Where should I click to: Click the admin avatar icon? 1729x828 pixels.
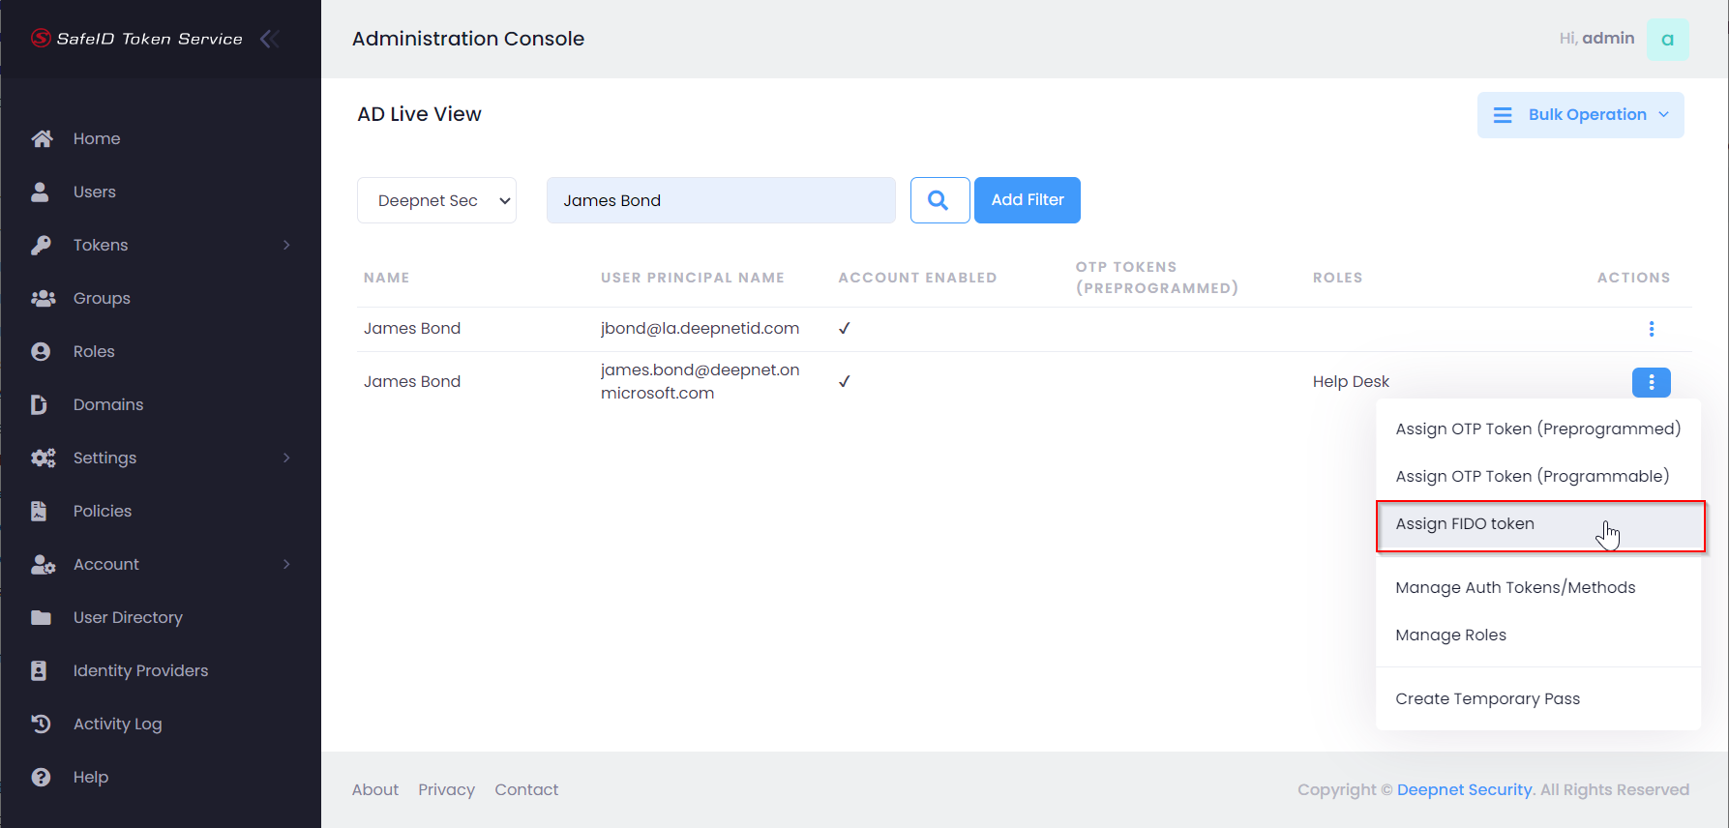[x=1667, y=40]
